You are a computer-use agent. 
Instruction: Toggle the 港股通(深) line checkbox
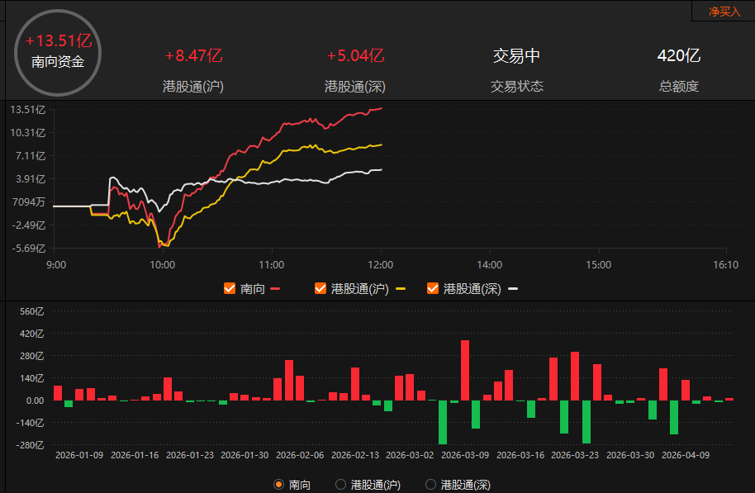point(432,288)
